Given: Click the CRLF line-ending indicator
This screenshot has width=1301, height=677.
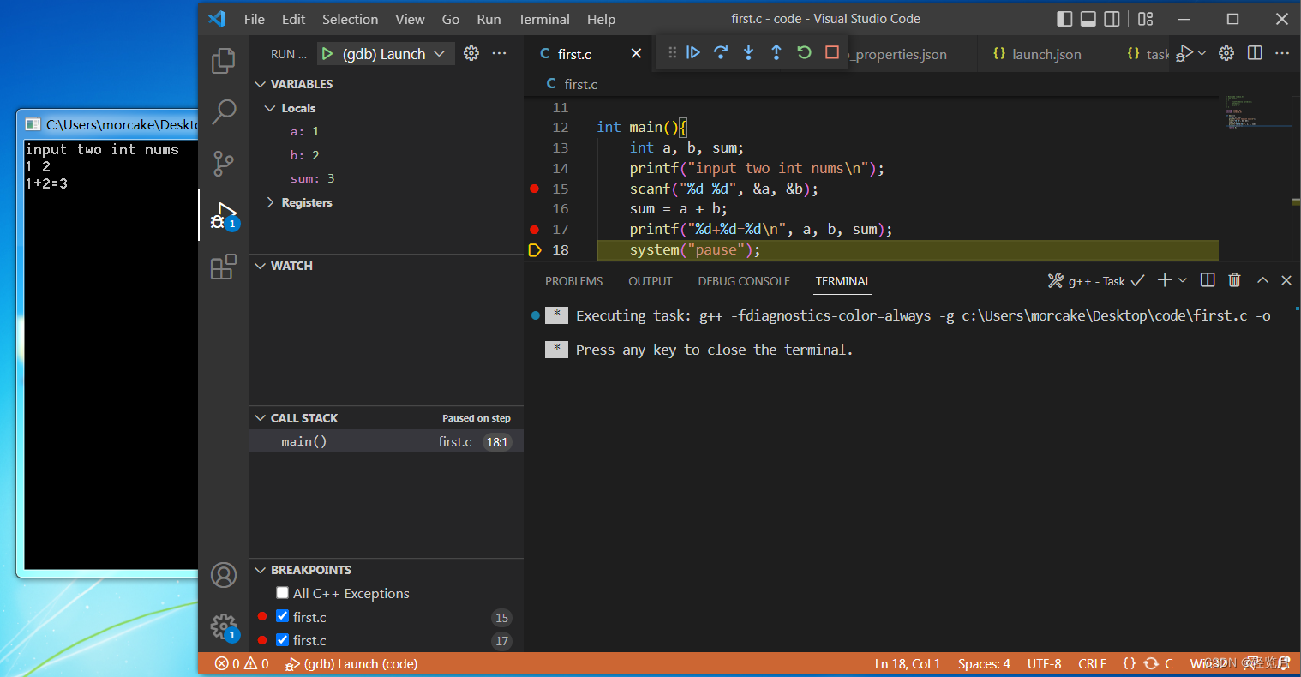Looking at the screenshot, I should tap(1092, 663).
